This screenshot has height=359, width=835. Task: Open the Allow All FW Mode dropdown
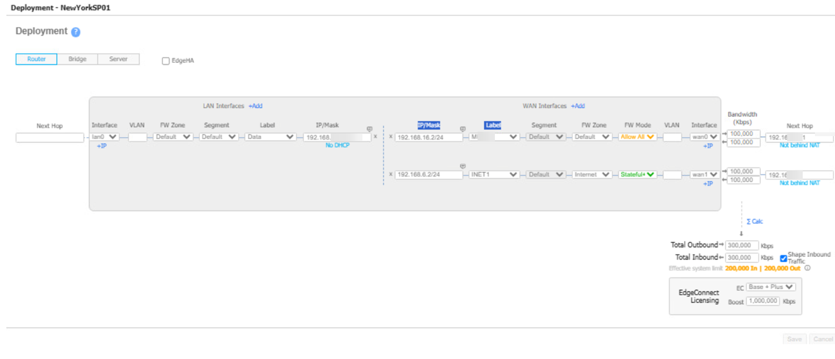637,137
